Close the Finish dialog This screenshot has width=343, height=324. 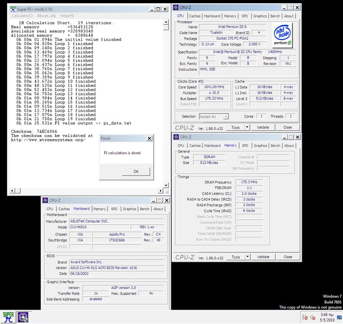pyautogui.click(x=149, y=138)
